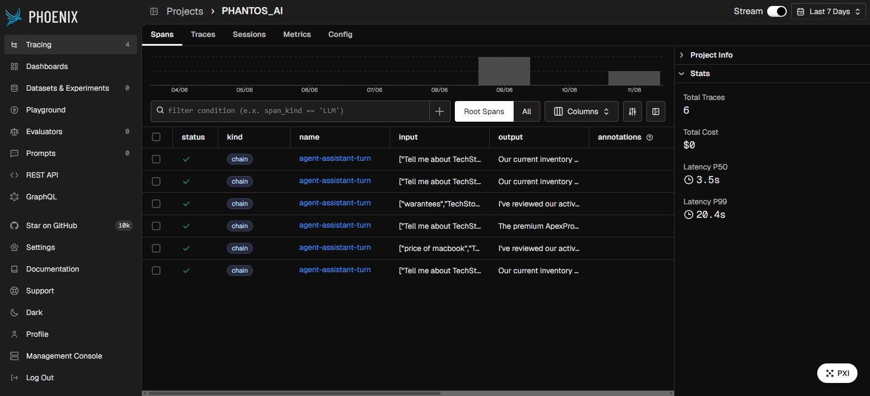The height and width of the screenshot is (396, 870).
Task: Open Settings page
Action: 71,247
